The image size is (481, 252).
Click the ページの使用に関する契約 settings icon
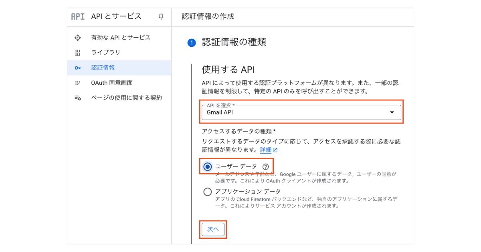[x=78, y=98]
